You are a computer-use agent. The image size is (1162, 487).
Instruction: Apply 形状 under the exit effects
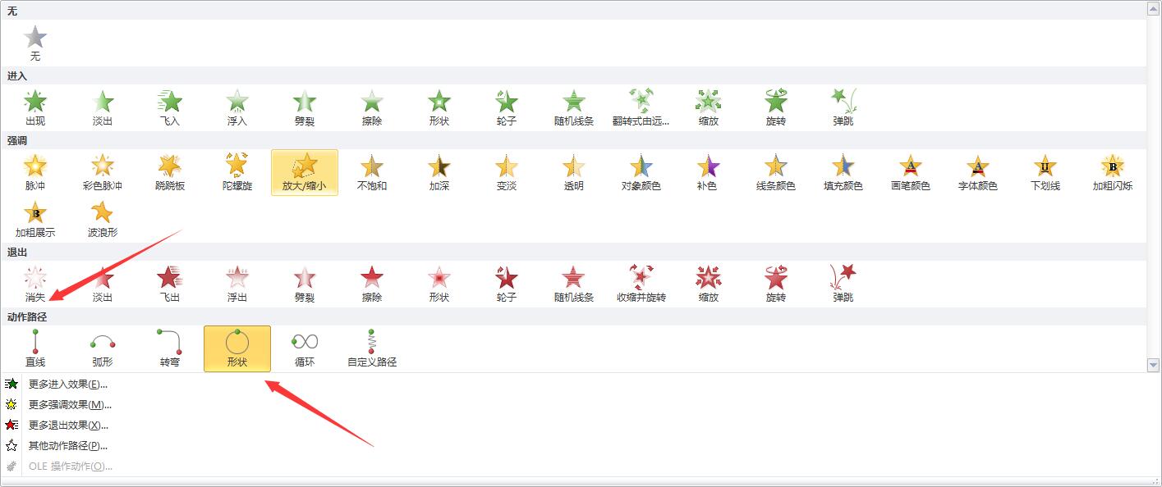[439, 284]
